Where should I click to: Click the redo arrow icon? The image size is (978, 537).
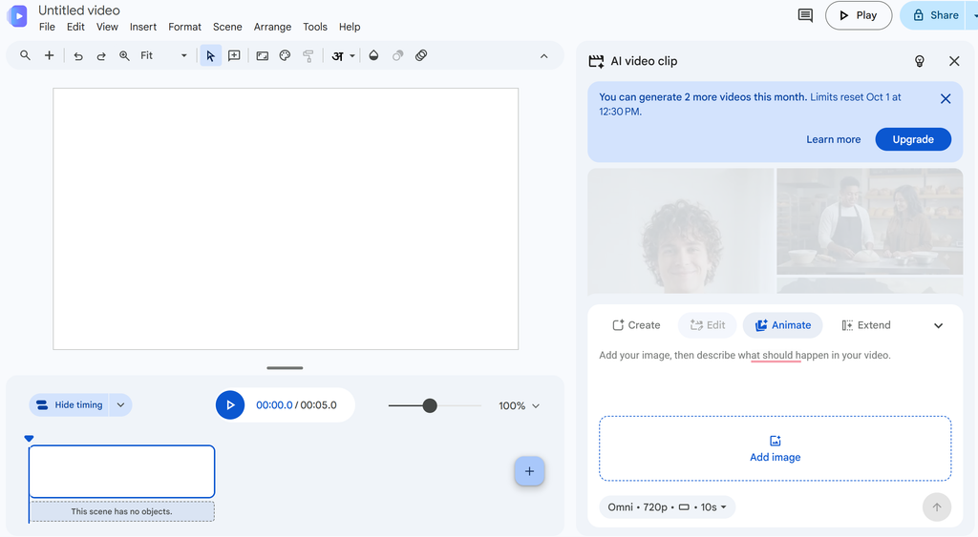[x=101, y=56]
